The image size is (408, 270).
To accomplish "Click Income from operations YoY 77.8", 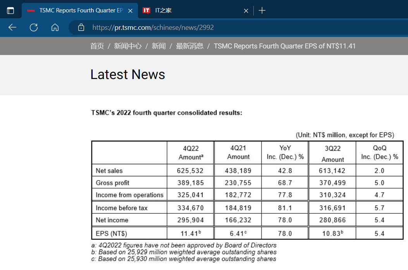I will point(285,195).
